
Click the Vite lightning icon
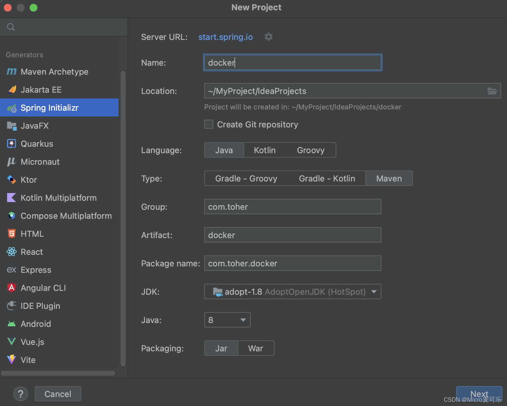pos(12,359)
